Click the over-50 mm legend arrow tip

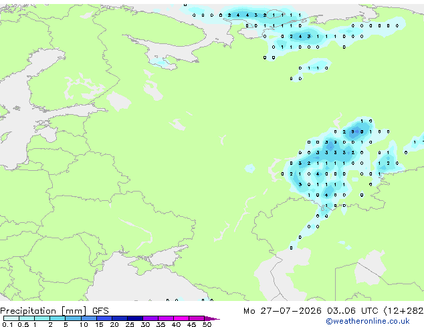coord(212,318)
